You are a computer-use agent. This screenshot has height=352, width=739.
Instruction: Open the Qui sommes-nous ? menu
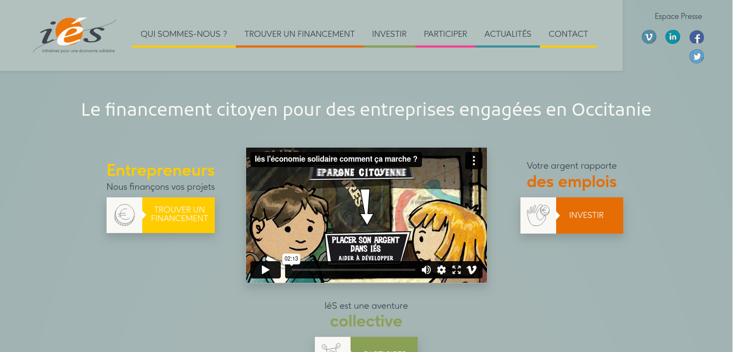tap(184, 34)
